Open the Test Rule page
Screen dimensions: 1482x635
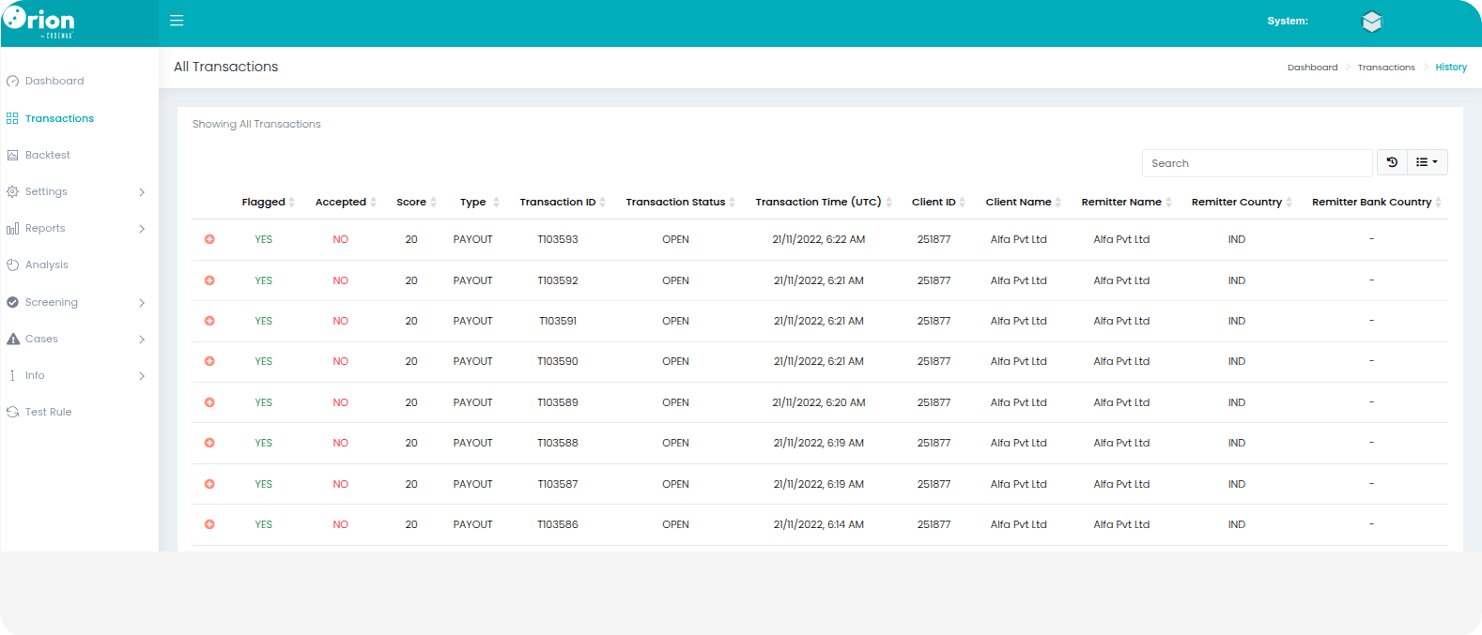(x=48, y=412)
